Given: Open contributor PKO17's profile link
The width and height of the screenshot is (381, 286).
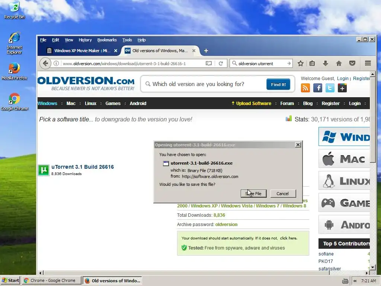Looking at the screenshot, I should point(326,261).
